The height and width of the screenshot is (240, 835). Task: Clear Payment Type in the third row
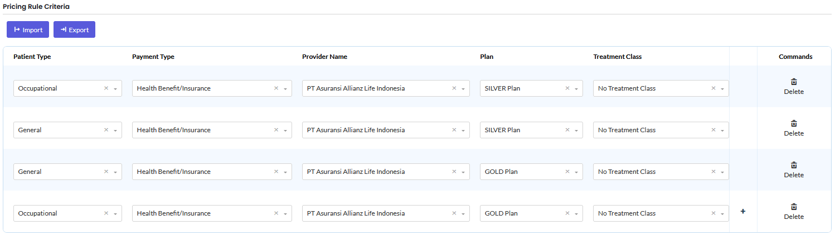tap(276, 172)
